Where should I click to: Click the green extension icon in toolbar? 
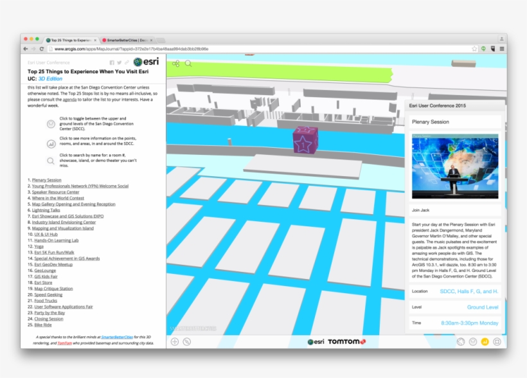483,49
